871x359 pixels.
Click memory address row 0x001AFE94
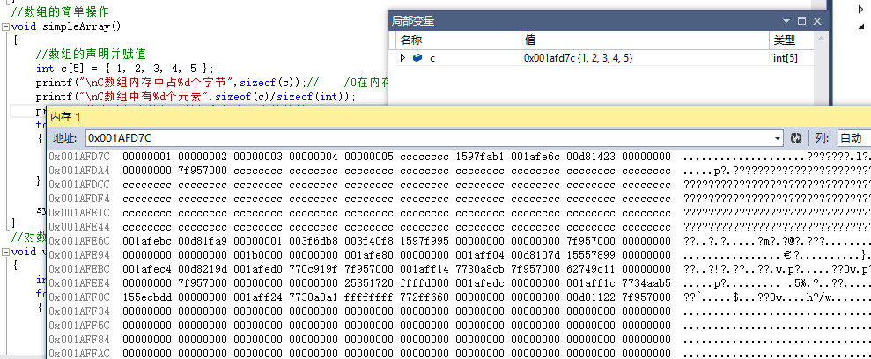(x=79, y=255)
